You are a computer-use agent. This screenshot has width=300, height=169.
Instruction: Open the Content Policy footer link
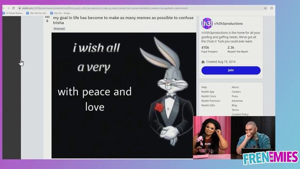240,115
